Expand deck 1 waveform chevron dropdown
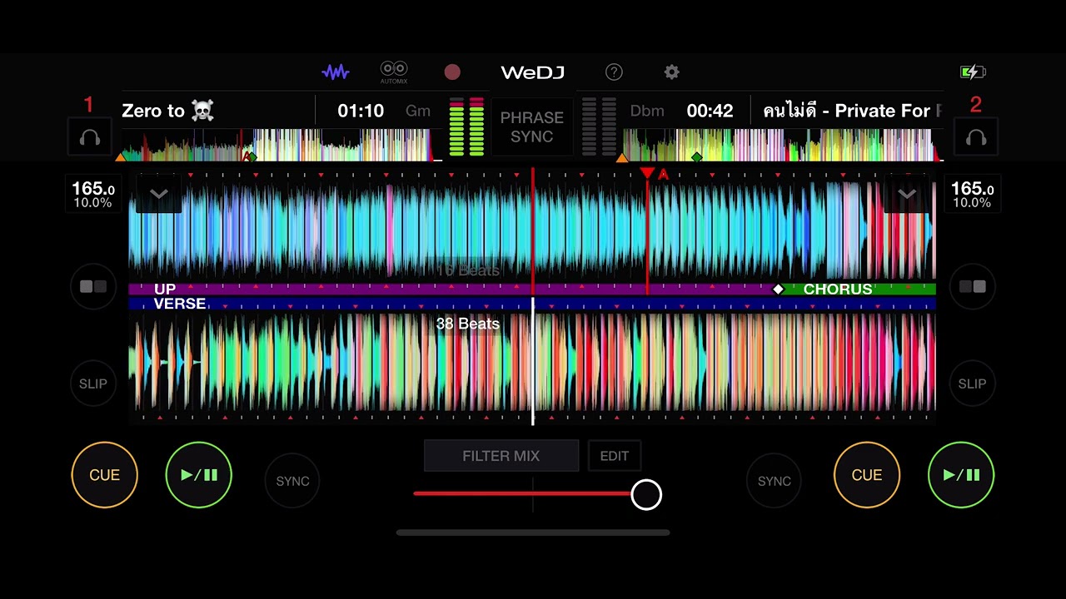The image size is (1066, 599). click(158, 194)
